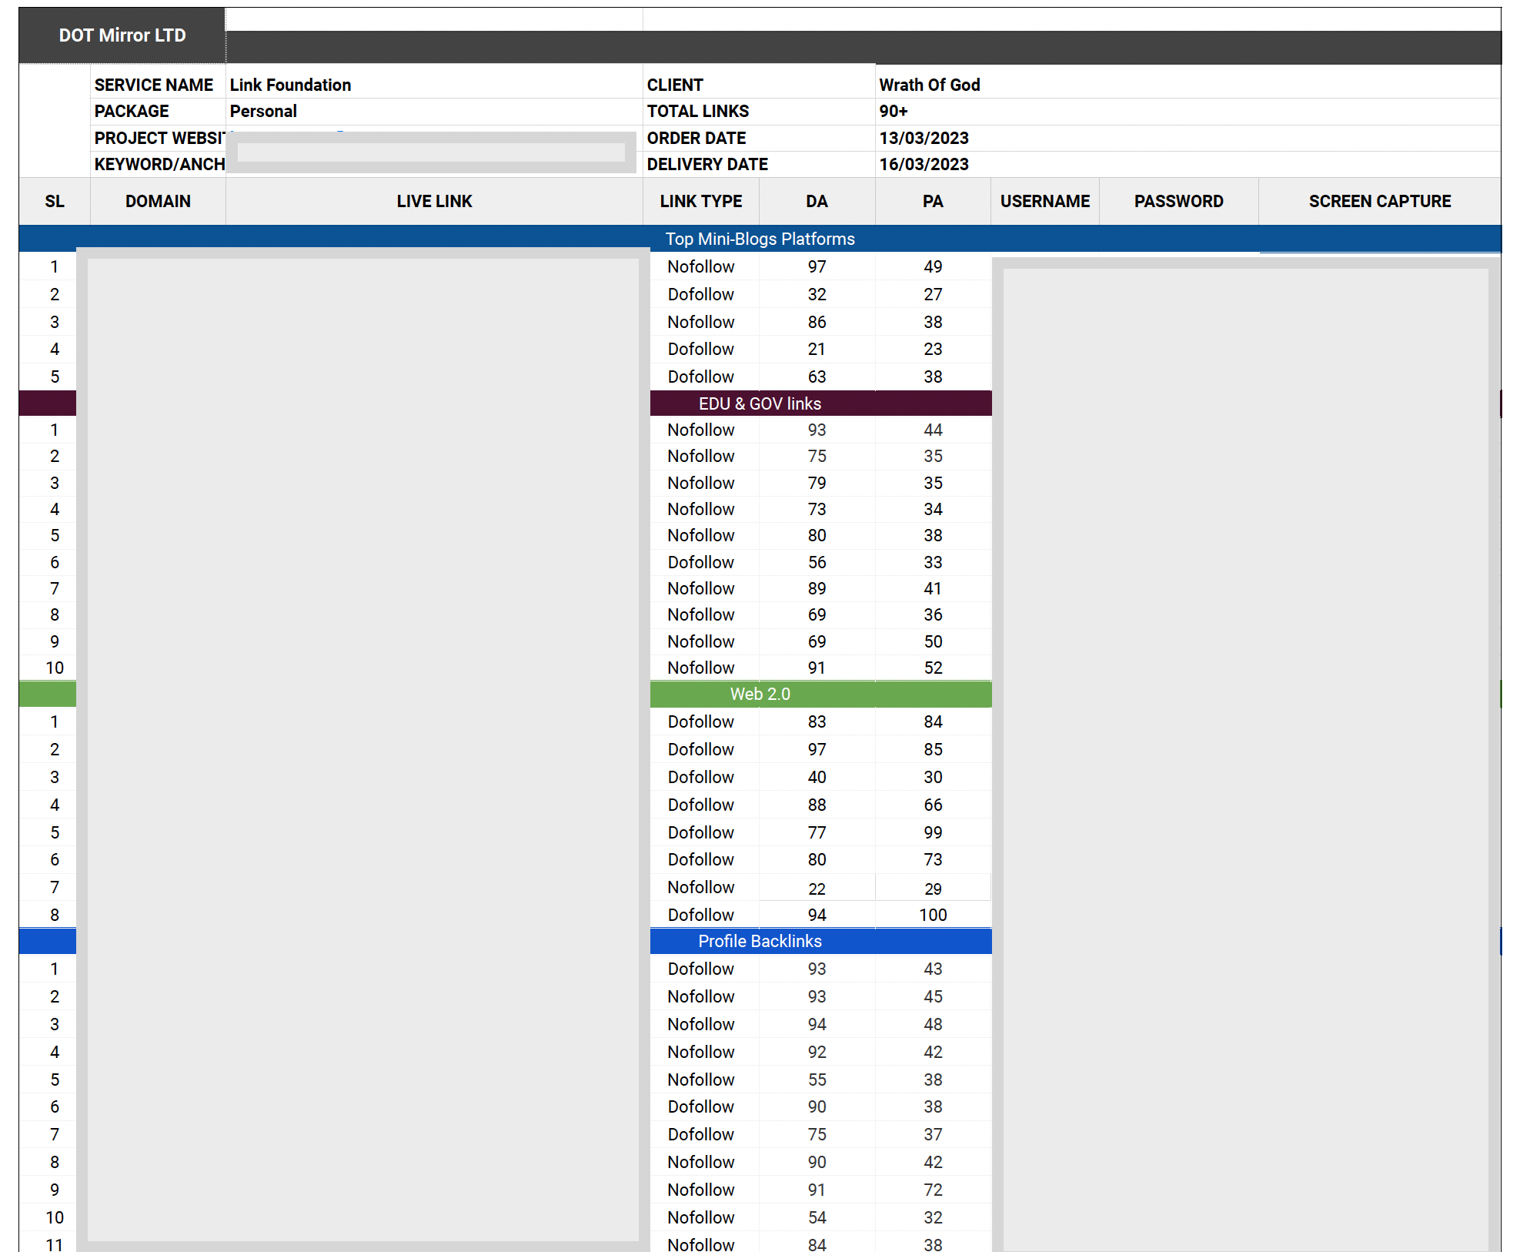Click PA value 100 in Web 2.0 row 8
The height and width of the screenshot is (1252, 1530).
click(x=933, y=915)
